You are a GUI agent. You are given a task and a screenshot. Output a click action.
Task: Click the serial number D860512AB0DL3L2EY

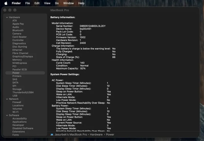pos(93,26)
